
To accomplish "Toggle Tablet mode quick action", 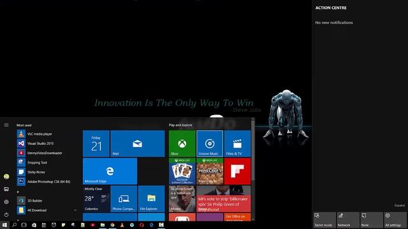I will click(324, 220).
